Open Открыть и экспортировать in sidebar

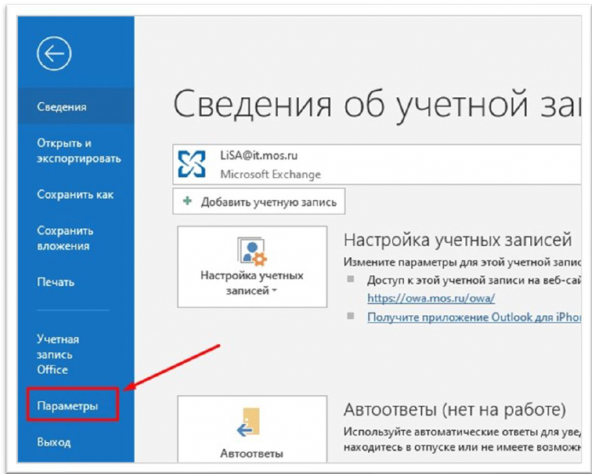point(79,151)
